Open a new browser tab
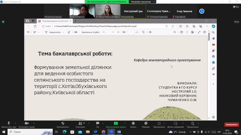This screenshot has height=135, width=241. (75, 21)
